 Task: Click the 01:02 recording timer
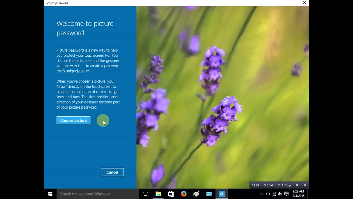pos(255,185)
